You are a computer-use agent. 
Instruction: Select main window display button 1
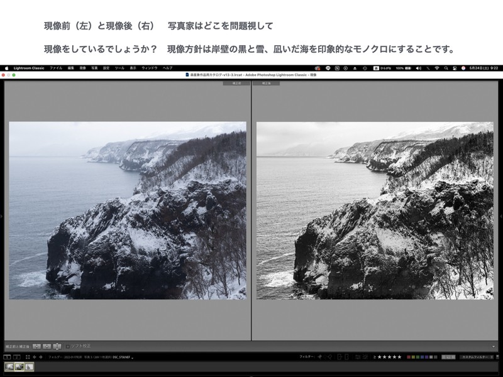coord(8,357)
